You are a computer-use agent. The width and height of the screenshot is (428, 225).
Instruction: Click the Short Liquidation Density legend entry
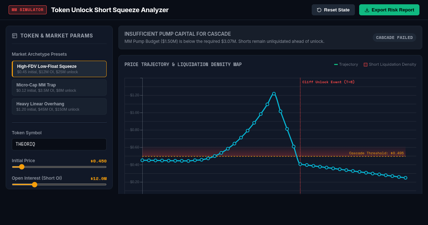pyautogui.click(x=390, y=64)
